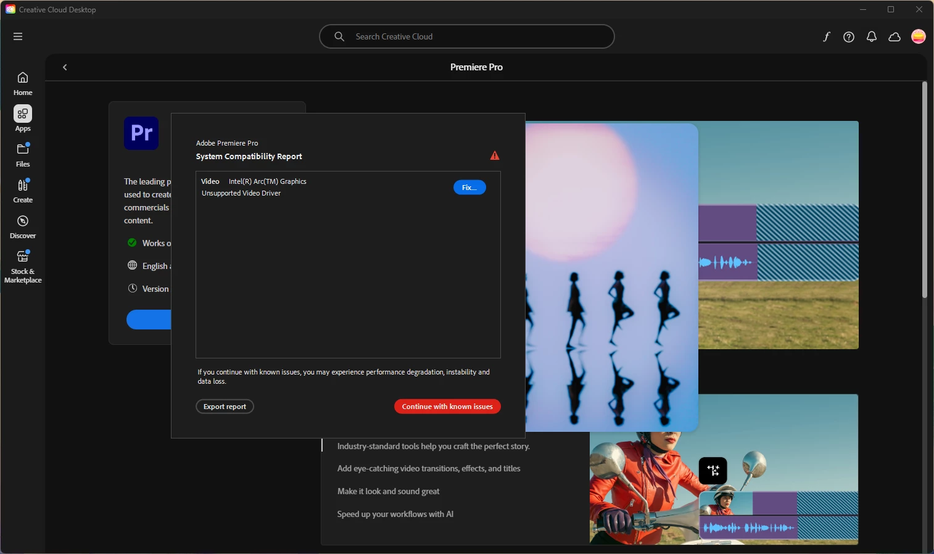Open Files section in sidebar
This screenshot has width=934, height=554.
[x=23, y=155]
